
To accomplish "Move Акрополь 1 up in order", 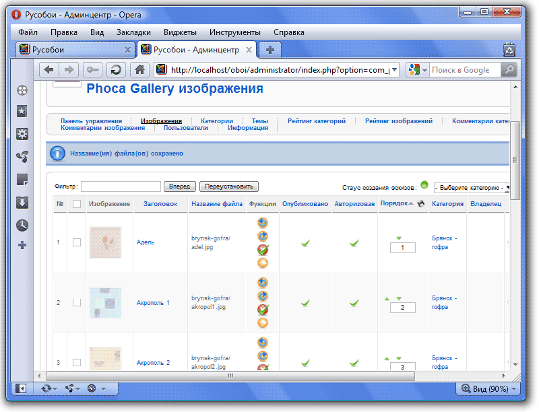I will pyautogui.click(x=387, y=298).
